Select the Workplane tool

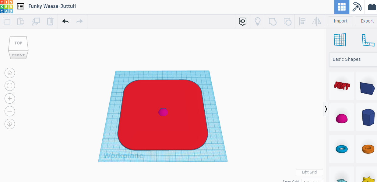point(340,40)
